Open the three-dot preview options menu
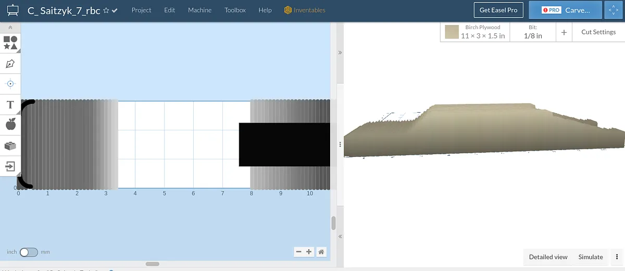This screenshot has height=271, width=625. coord(617,257)
